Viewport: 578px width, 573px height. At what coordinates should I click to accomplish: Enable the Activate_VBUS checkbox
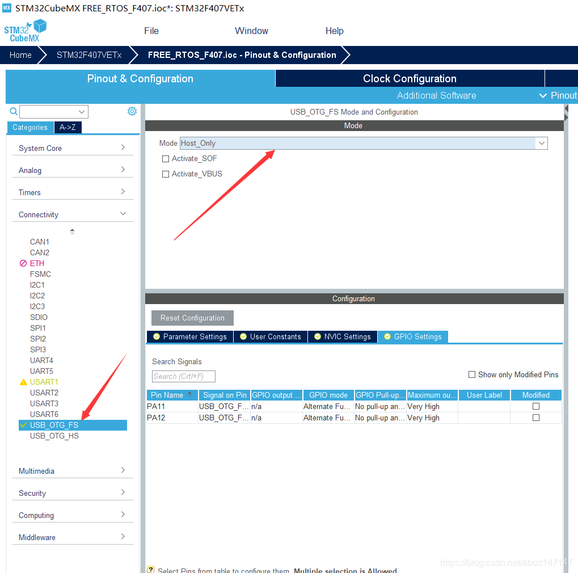166,174
